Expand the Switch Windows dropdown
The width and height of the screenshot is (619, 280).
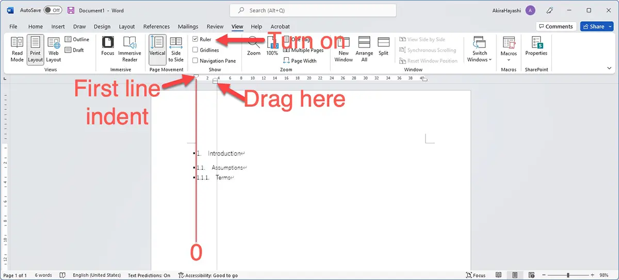pyautogui.click(x=480, y=50)
